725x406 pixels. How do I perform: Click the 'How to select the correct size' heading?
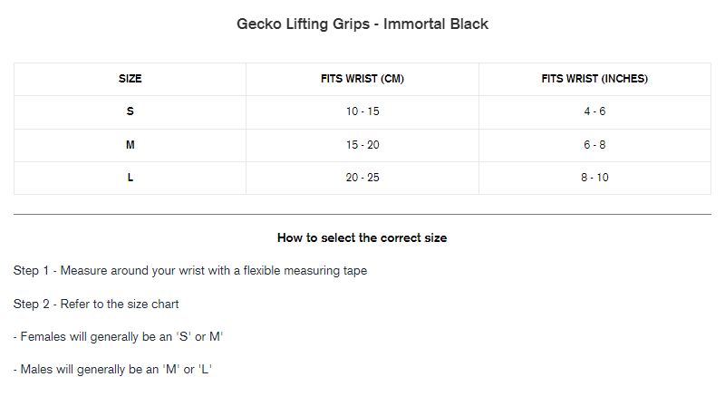click(x=362, y=238)
